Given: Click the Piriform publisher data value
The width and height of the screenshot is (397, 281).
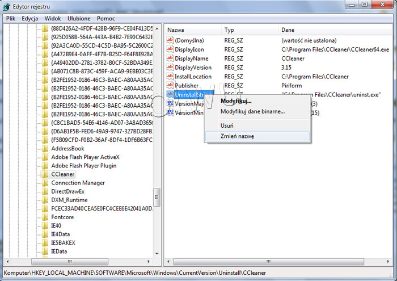Looking at the screenshot, I should [x=292, y=86].
